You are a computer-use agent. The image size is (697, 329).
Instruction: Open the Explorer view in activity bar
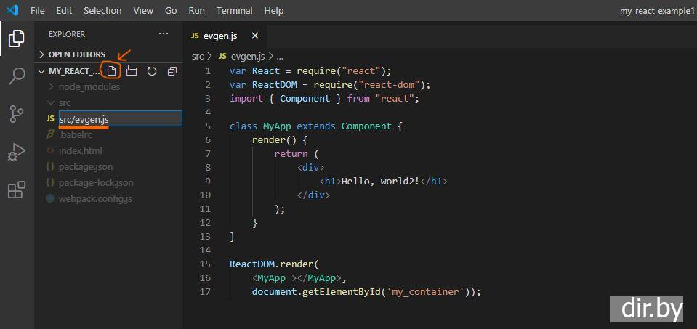16,38
